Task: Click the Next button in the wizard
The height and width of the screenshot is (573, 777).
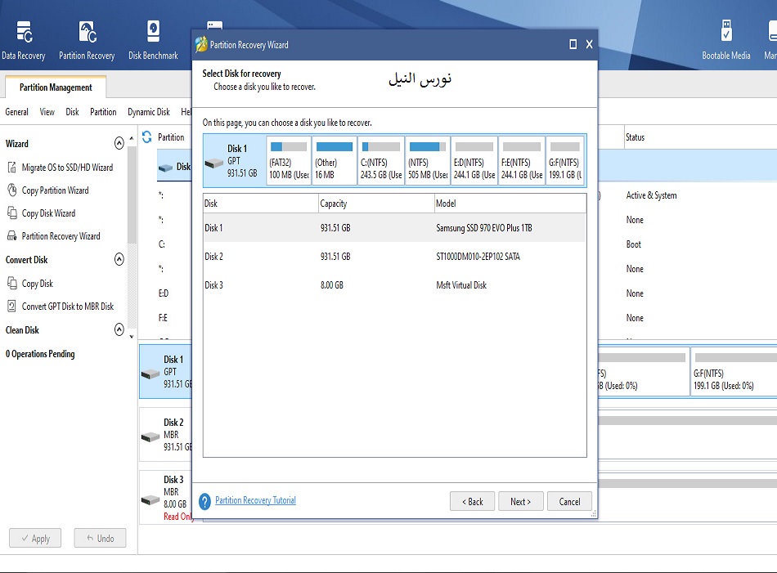Action: click(x=520, y=501)
